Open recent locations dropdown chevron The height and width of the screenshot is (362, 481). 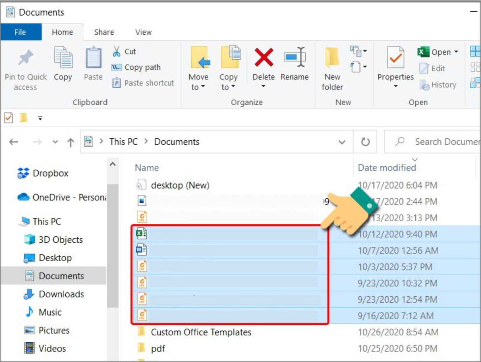pos(55,142)
